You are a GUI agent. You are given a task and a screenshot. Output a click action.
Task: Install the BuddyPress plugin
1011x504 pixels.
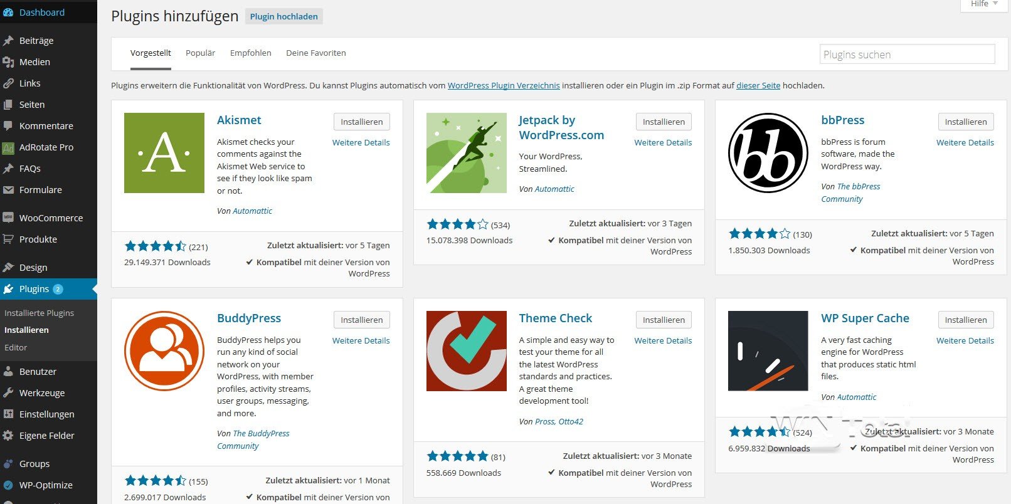pyautogui.click(x=362, y=320)
